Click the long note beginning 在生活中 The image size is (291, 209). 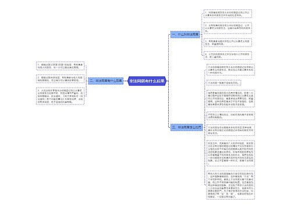click(x=230, y=153)
